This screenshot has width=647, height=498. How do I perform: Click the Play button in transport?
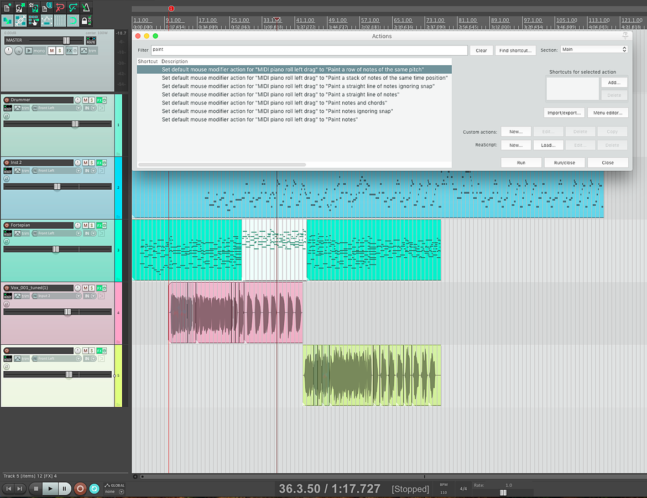point(50,489)
